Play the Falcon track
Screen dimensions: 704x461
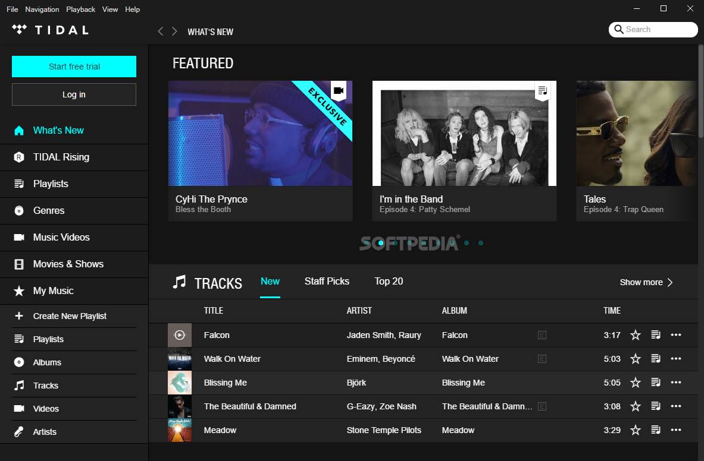pyautogui.click(x=180, y=335)
